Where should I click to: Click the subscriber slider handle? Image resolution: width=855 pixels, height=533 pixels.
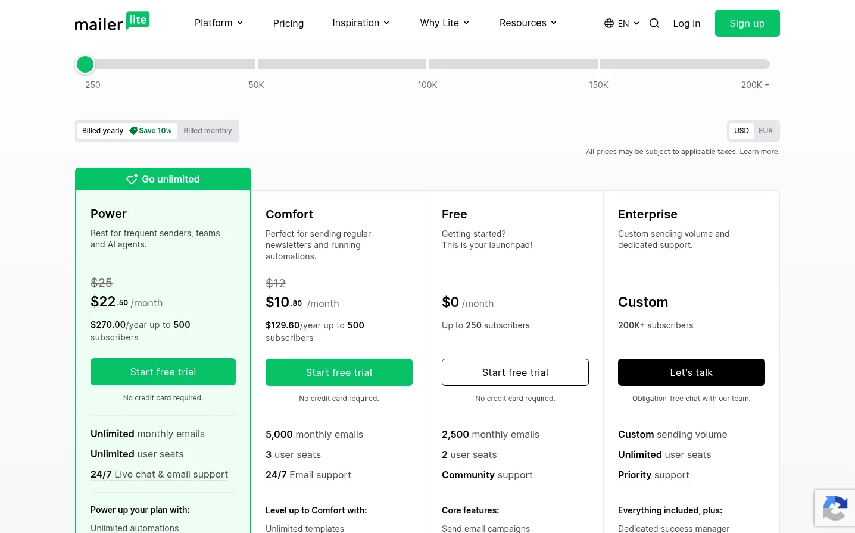(85, 64)
